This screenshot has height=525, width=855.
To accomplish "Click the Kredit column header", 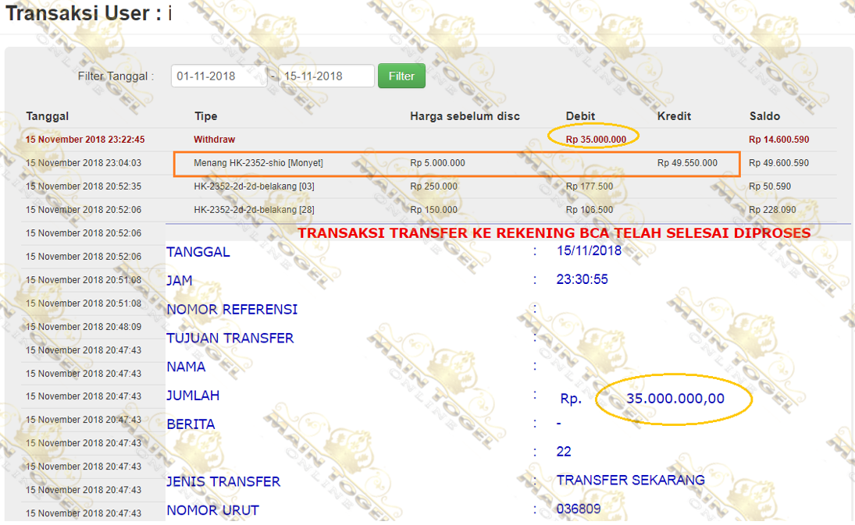I will [674, 116].
